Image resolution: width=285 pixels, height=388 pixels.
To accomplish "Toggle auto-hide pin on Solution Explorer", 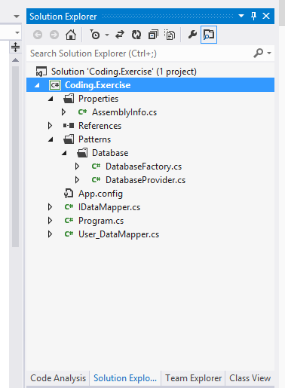I will click(x=253, y=16).
